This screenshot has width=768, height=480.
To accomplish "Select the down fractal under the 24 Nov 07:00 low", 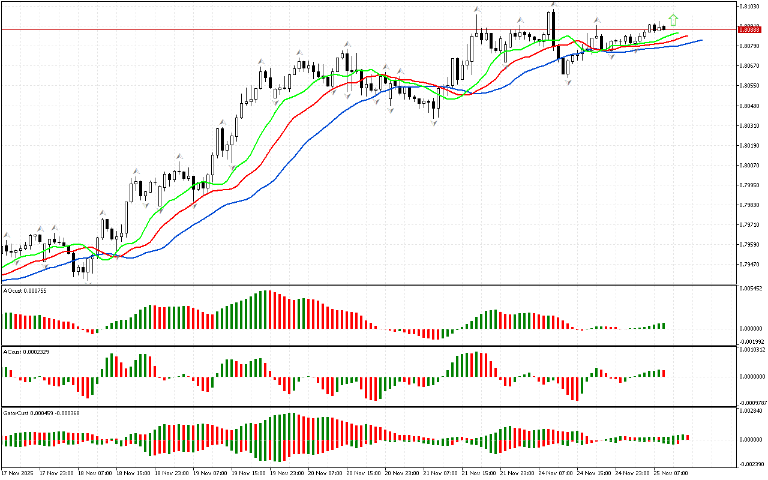I will pos(568,82).
